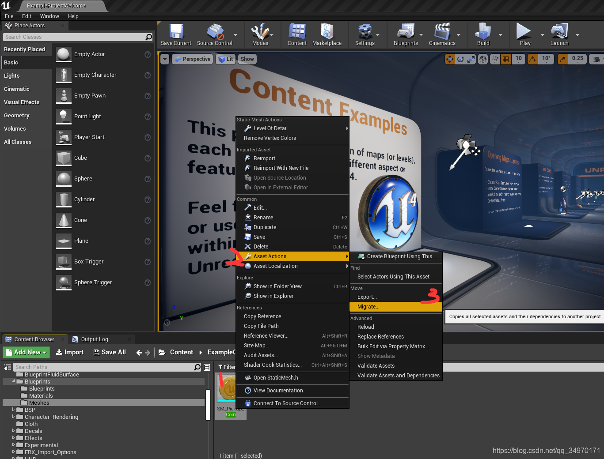Open the Modes toolbar icon
604x459 pixels.
(260, 34)
